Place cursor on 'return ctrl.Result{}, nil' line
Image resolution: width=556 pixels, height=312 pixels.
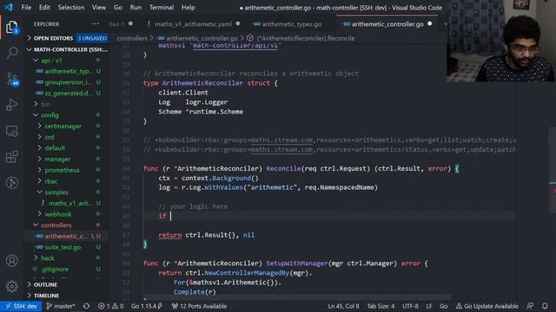pos(207,235)
